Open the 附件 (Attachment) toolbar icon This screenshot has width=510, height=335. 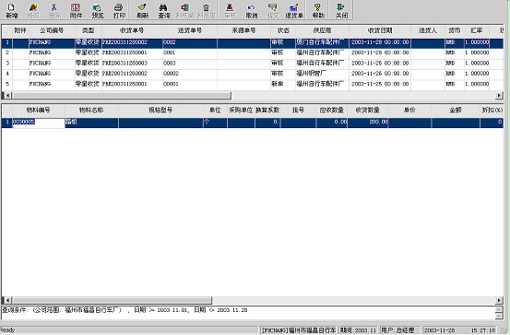tap(76, 11)
